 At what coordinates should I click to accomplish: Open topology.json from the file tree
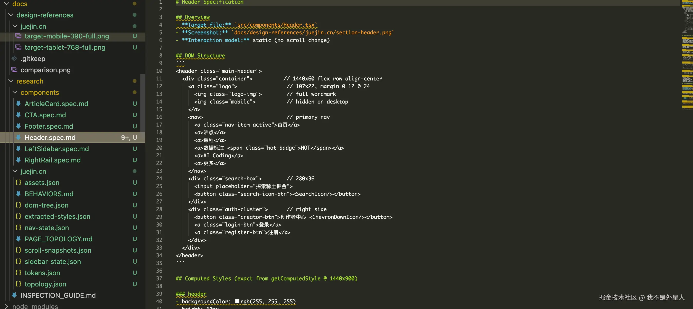point(45,284)
